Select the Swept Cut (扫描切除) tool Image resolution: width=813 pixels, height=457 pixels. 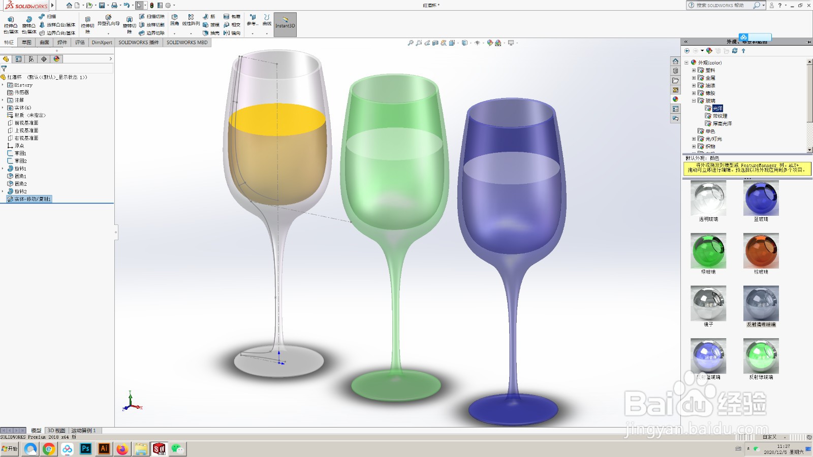[152, 17]
